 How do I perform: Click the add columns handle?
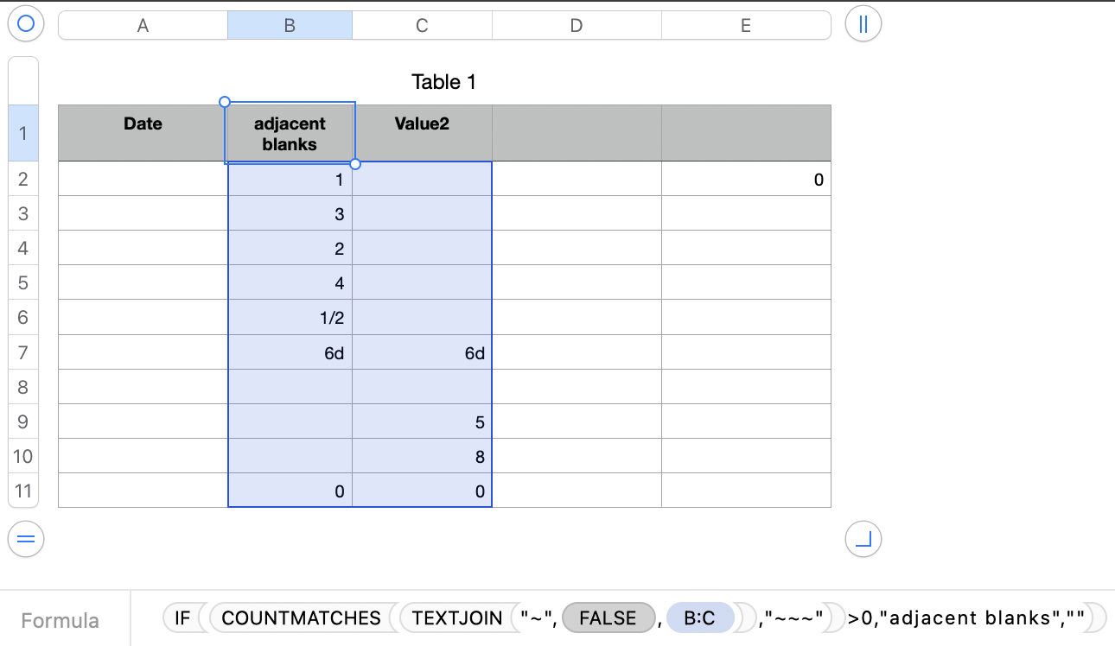click(863, 24)
